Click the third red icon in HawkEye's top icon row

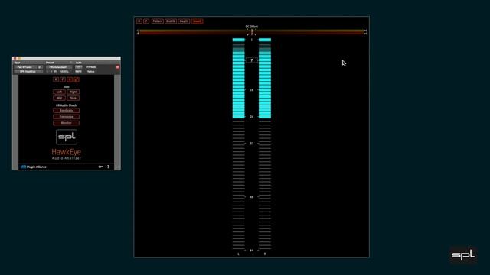point(70,79)
